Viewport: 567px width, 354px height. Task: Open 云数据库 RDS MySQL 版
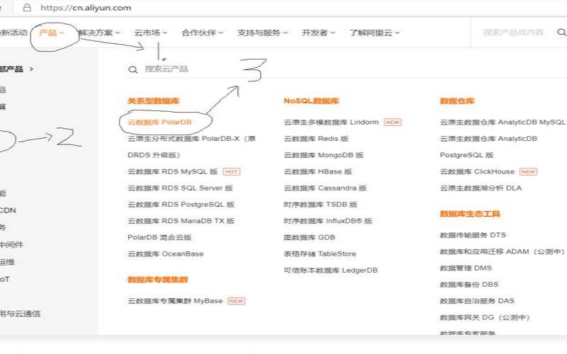pos(172,171)
